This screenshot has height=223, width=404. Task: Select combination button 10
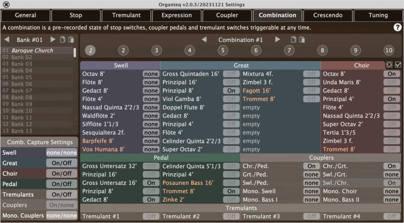click(388, 50)
